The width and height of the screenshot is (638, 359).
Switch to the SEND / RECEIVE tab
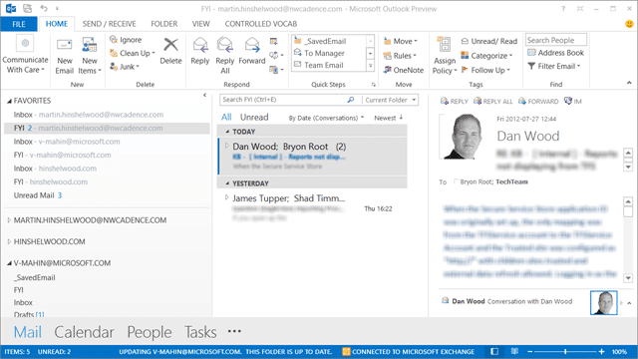pos(109,24)
